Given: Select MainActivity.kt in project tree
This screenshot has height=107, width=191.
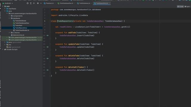Looking at the screenshot, I should [19, 35].
